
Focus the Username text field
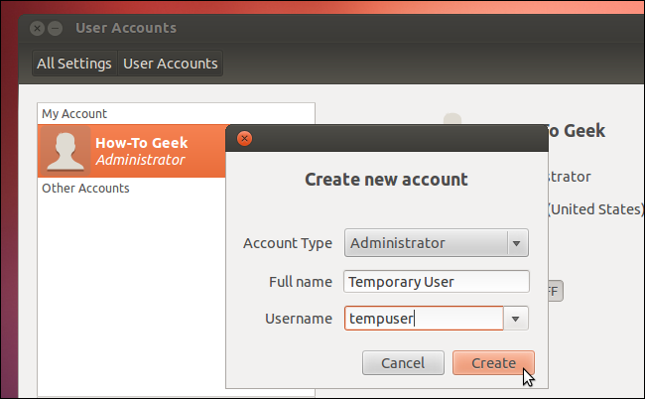click(423, 319)
